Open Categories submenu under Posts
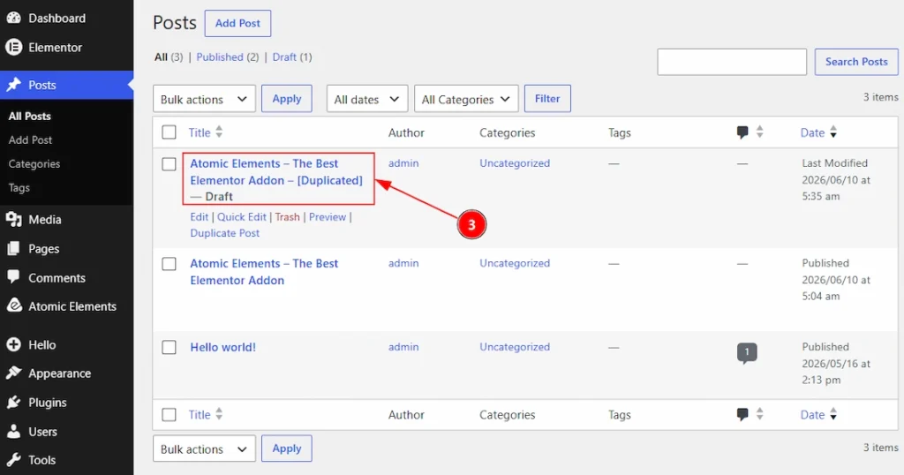 tap(34, 163)
